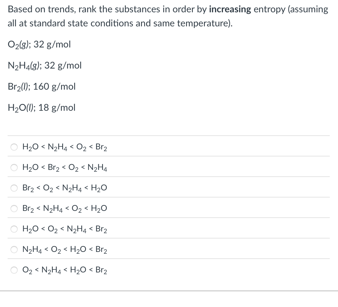Click the last radio button circle
Screen dimensions: 338x307
14,270
